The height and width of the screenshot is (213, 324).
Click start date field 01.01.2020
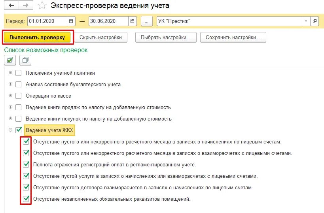47,21
